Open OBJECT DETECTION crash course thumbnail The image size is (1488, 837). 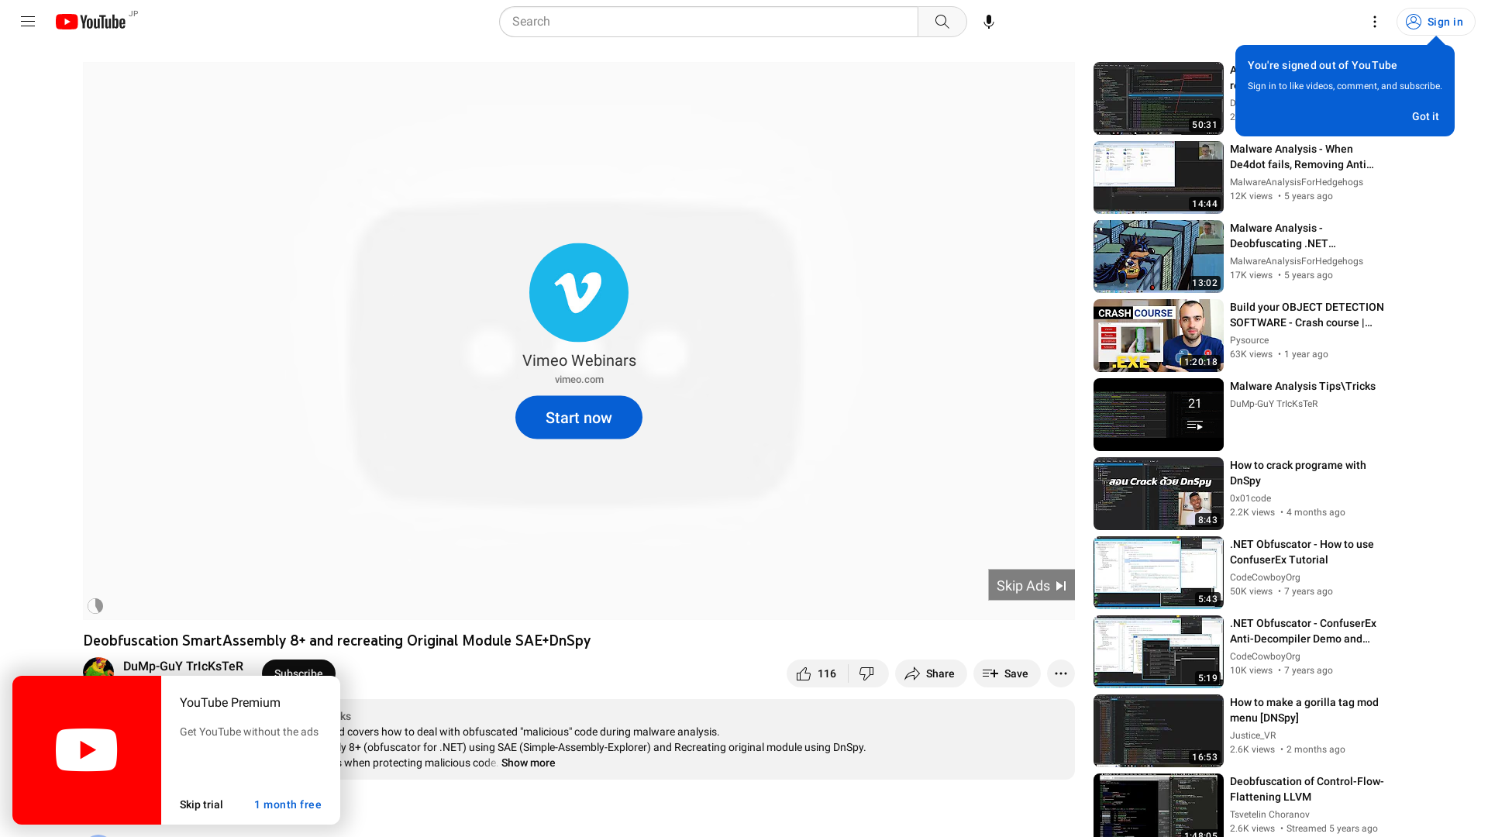pos(1158,336)
